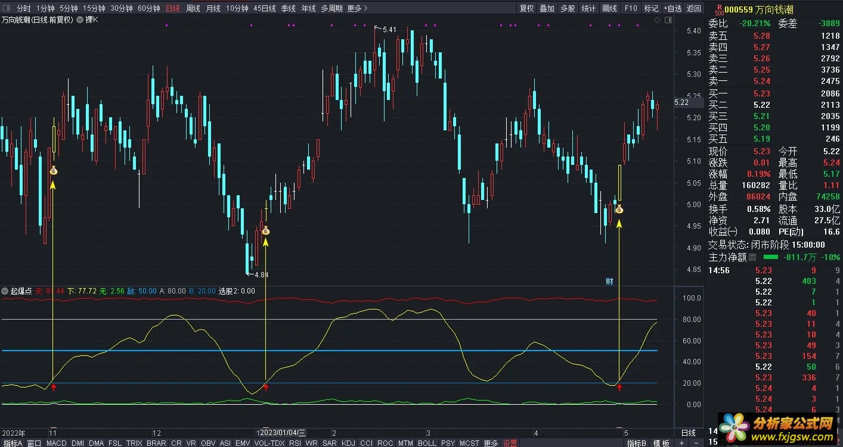Click the 模板 button
The width and height of the screenshot is (843, 447).
click(661, 443)
